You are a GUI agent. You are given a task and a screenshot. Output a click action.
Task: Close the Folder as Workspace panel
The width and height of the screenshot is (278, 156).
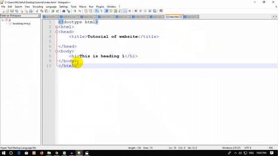point(39,16)
